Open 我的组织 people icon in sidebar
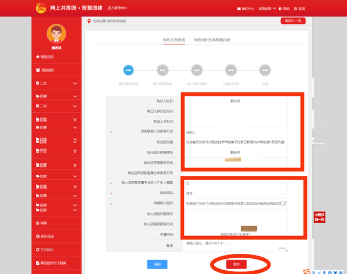This screenshot has width=347, height=274. coord(38,70)
